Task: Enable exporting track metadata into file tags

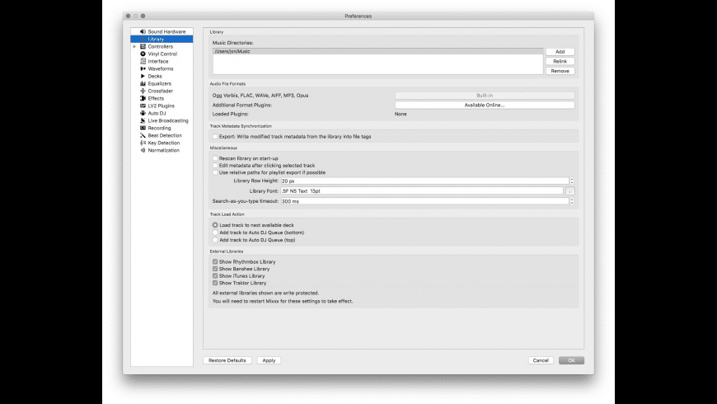Action: (215, 136)
